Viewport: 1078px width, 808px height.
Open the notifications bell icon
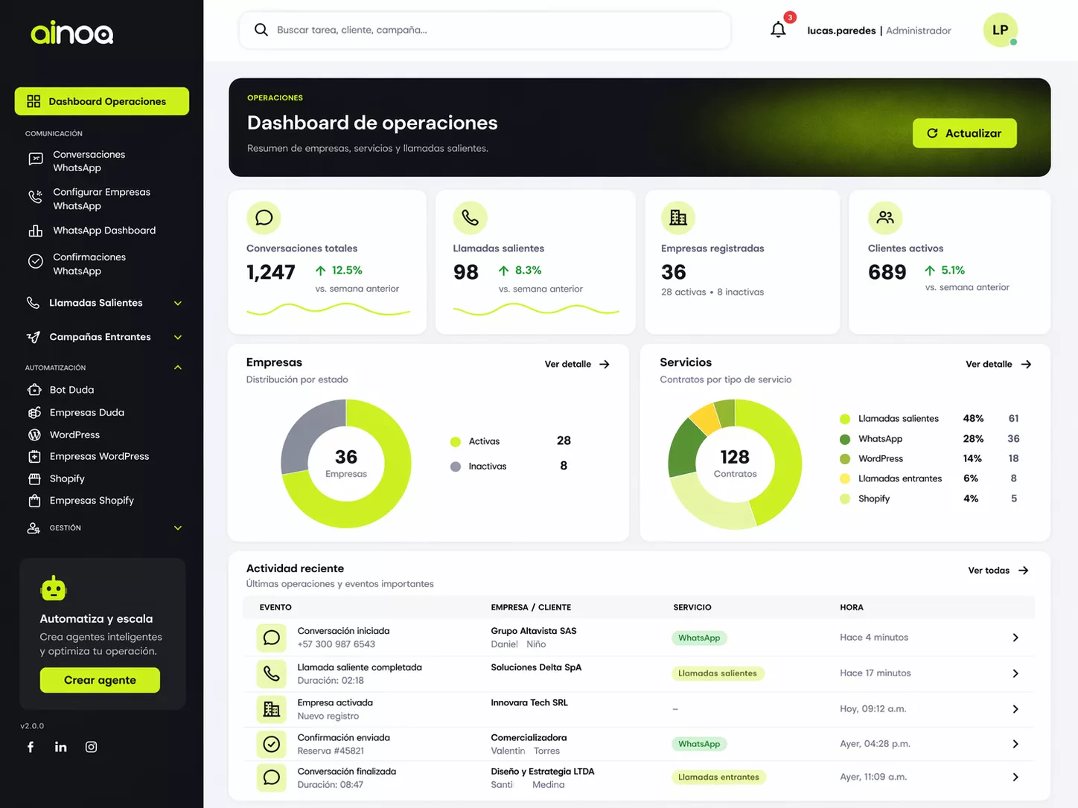click(x=778, y=30)
